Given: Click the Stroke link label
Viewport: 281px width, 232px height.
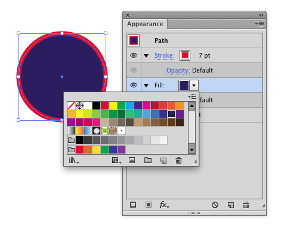Looking at the screenshot, I should pyautogui.click(x=164, y=55).
